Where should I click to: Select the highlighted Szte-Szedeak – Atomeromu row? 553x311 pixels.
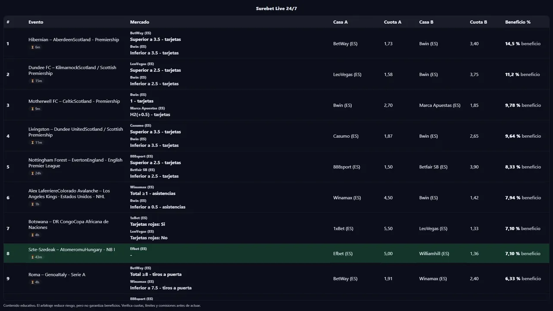[x=276, y=254]
